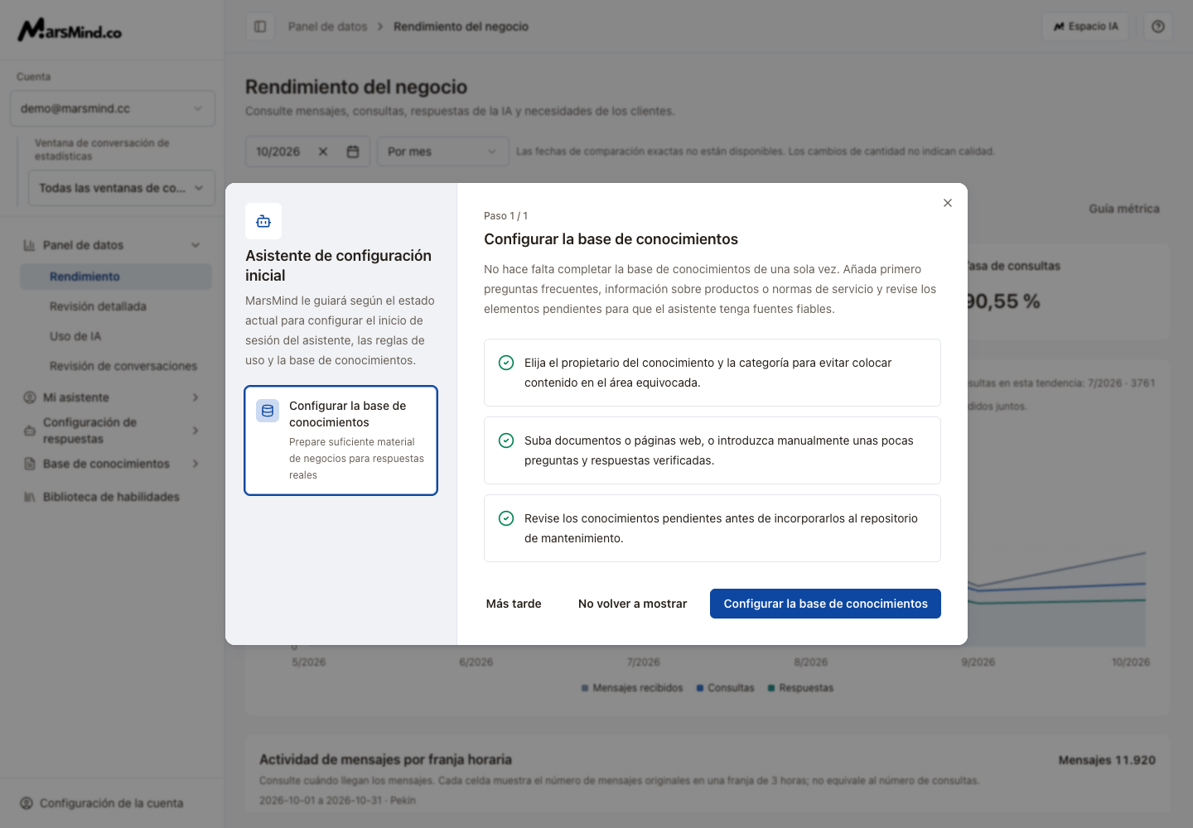Viewport: 1193px width, 828px height.
Task: Toggle 'Mensajes recibidos' legend swatch
Action: (585, 688)
